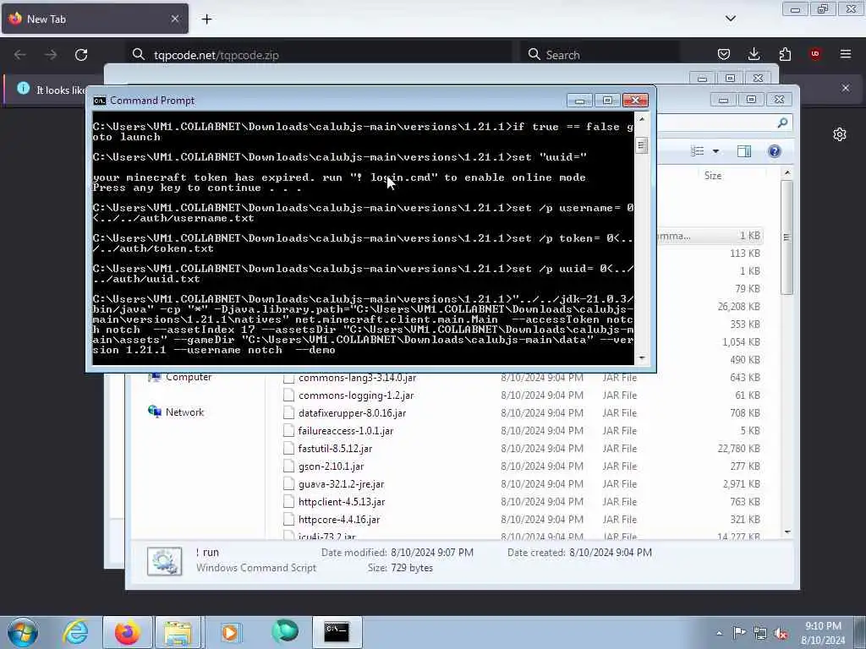
Task: Minimize the Command Prompt window
Action: [x=579, y=100]
